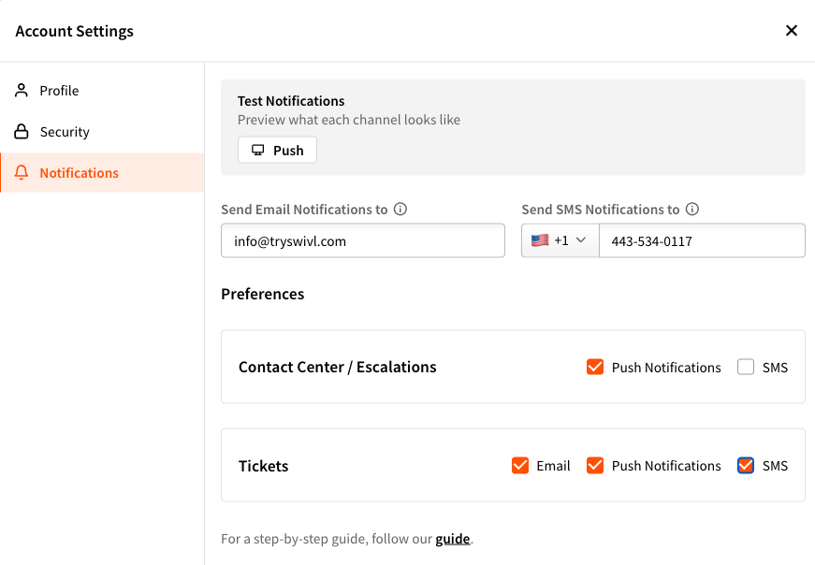Enable SMS for Contact Center / Escalations
This screenshot has width=815, height=565.
click(746, 367)
